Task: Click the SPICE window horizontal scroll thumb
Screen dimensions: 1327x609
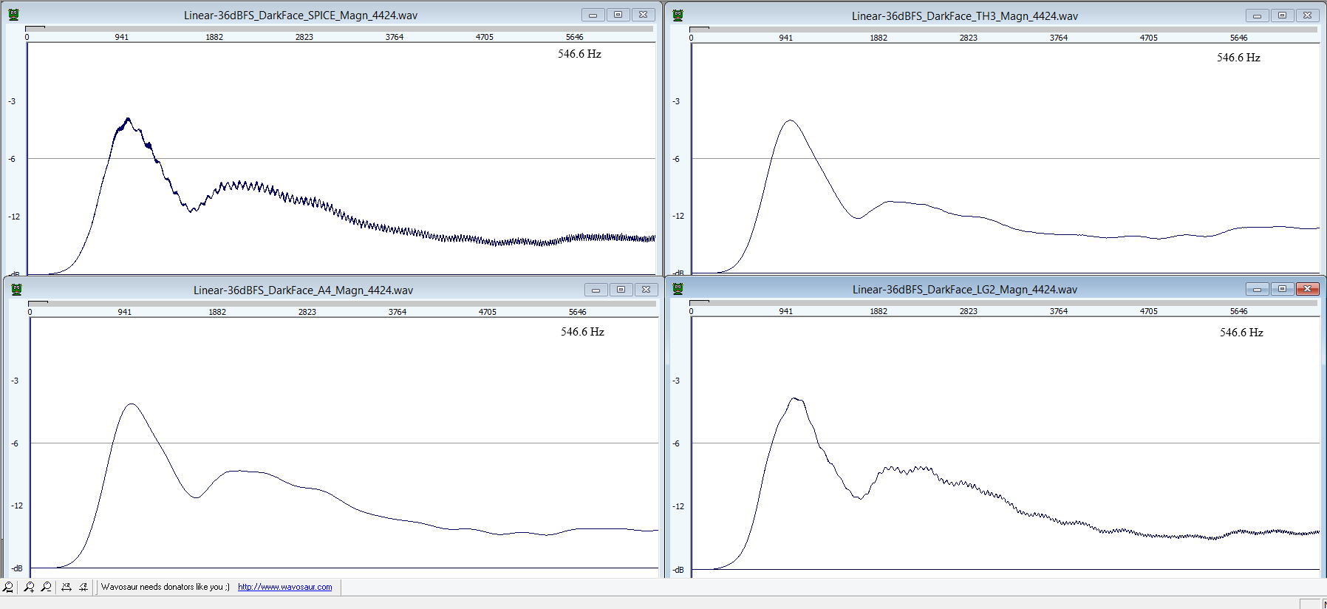Action: click(35, 28)
